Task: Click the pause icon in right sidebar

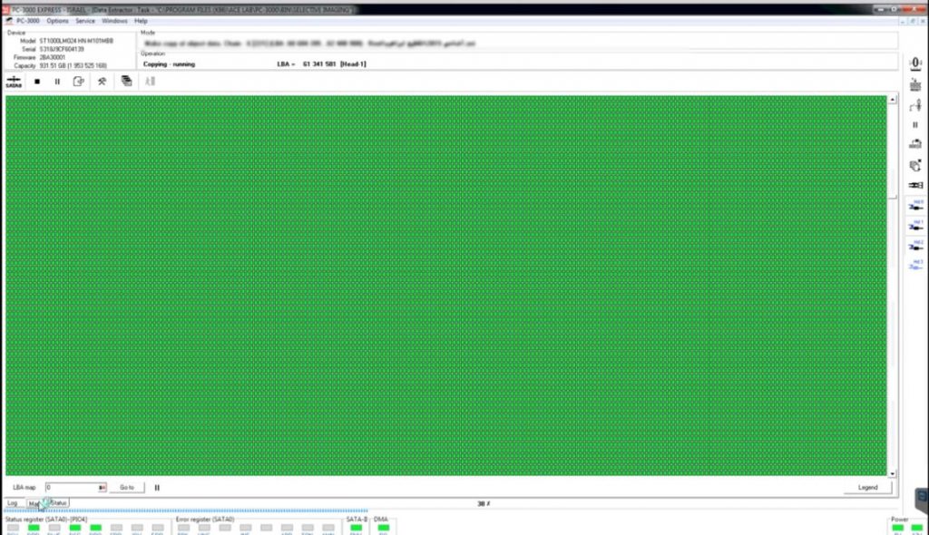Action: coord(915,124)
